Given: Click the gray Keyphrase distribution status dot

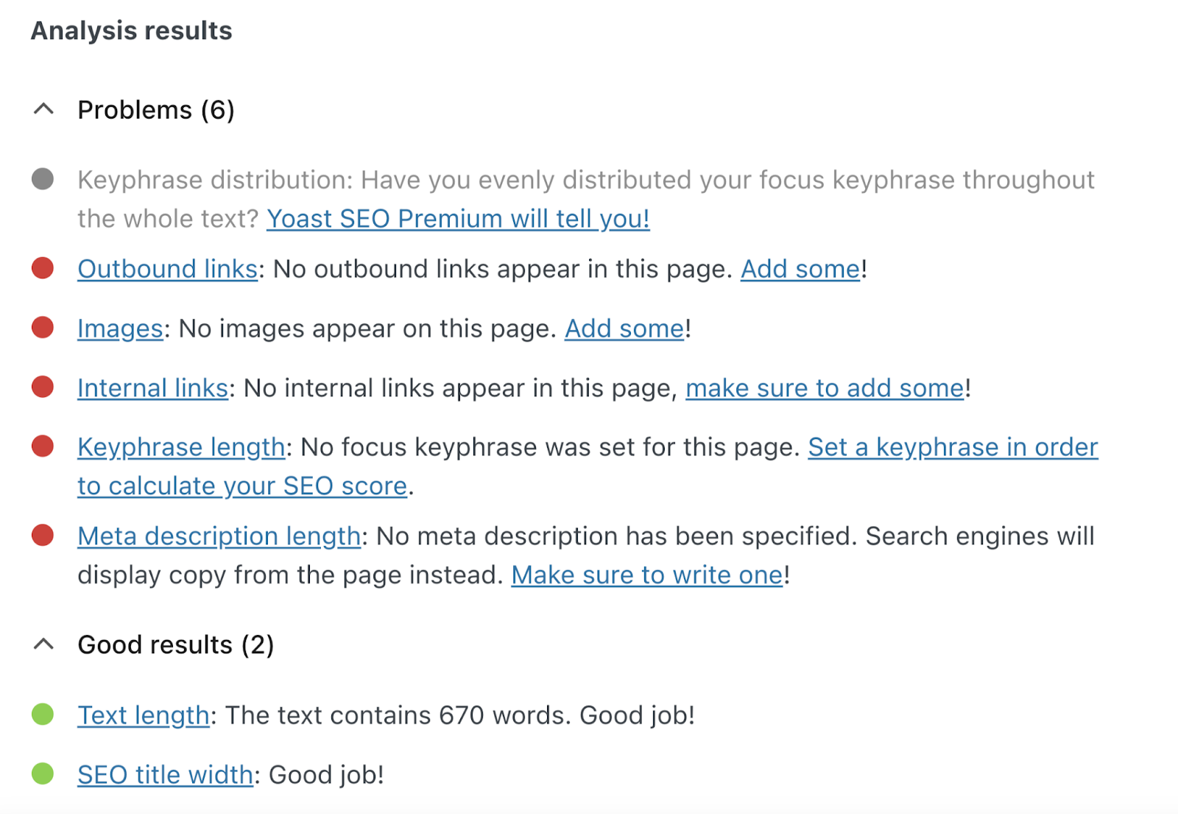Looking at the screenshot, I should pyautogui.click(x=43, y=177).
